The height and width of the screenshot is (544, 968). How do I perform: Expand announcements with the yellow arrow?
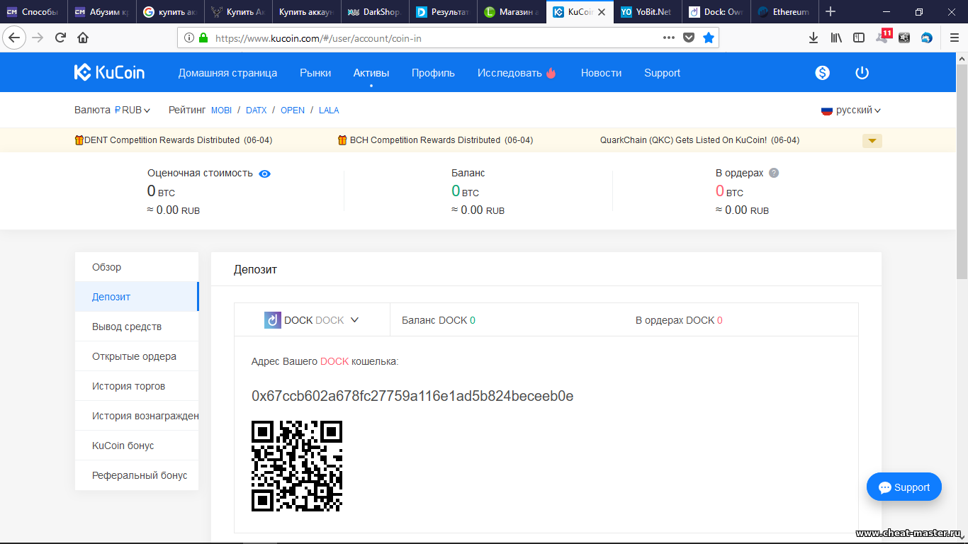(872, 140)
